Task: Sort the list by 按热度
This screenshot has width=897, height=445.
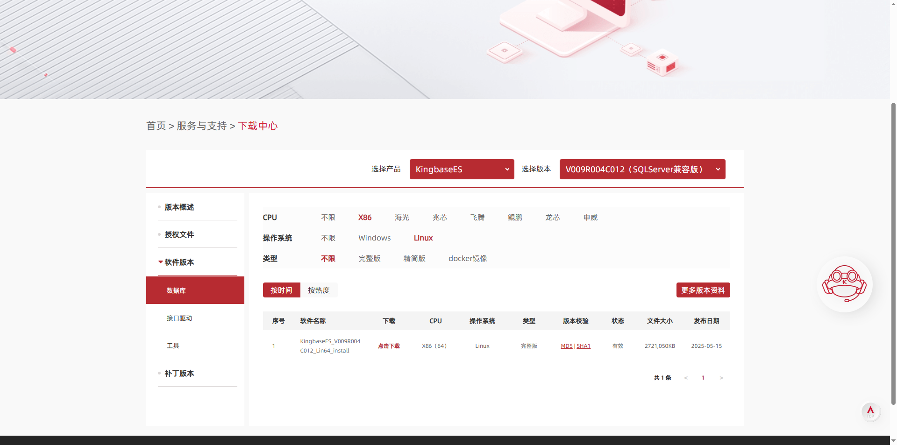Action: (x=319, y=290)
